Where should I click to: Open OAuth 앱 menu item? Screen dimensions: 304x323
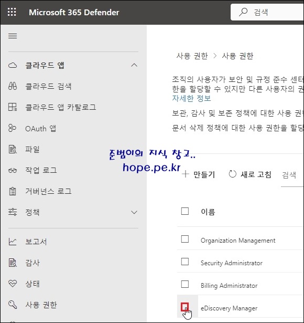coord(40,128)
